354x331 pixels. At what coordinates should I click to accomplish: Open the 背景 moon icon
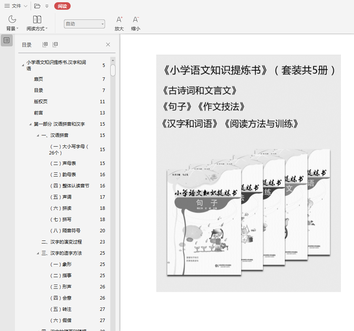pos(12,19)
